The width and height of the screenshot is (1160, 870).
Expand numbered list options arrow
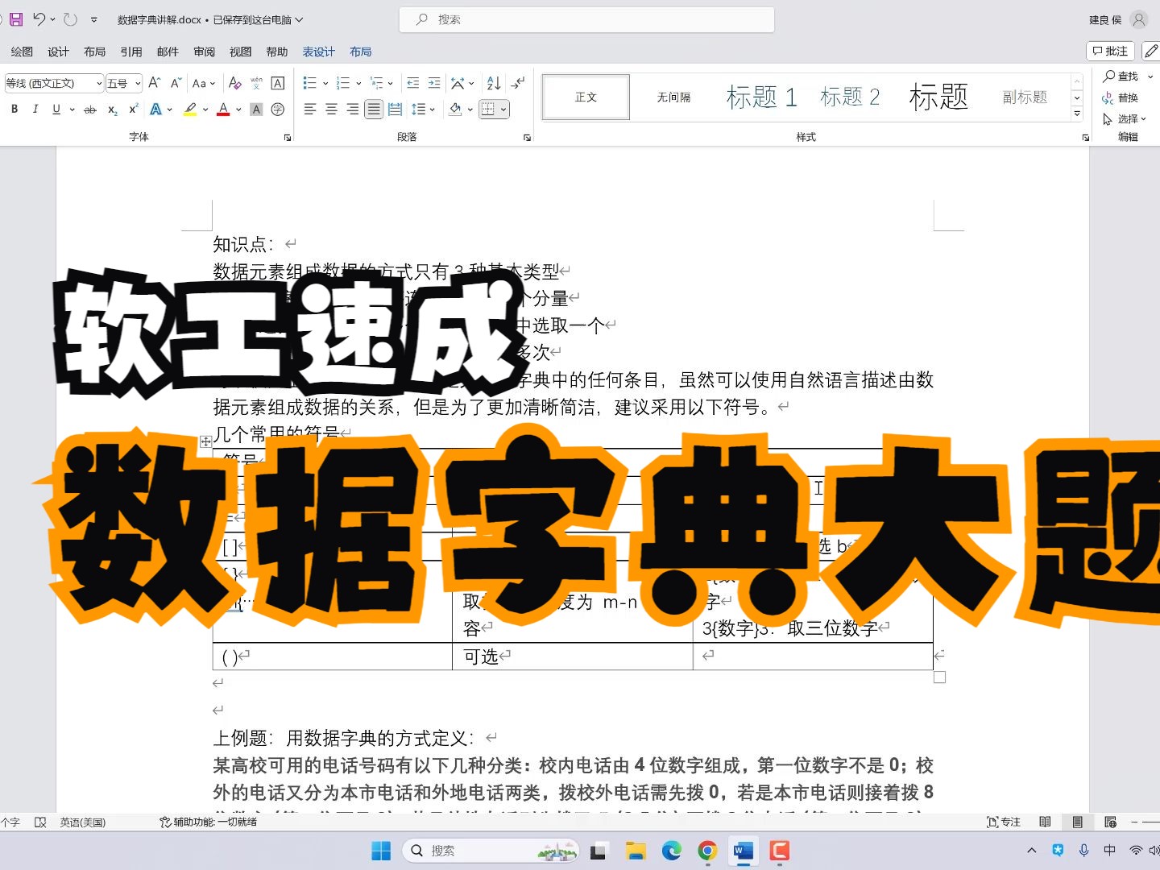358,83
